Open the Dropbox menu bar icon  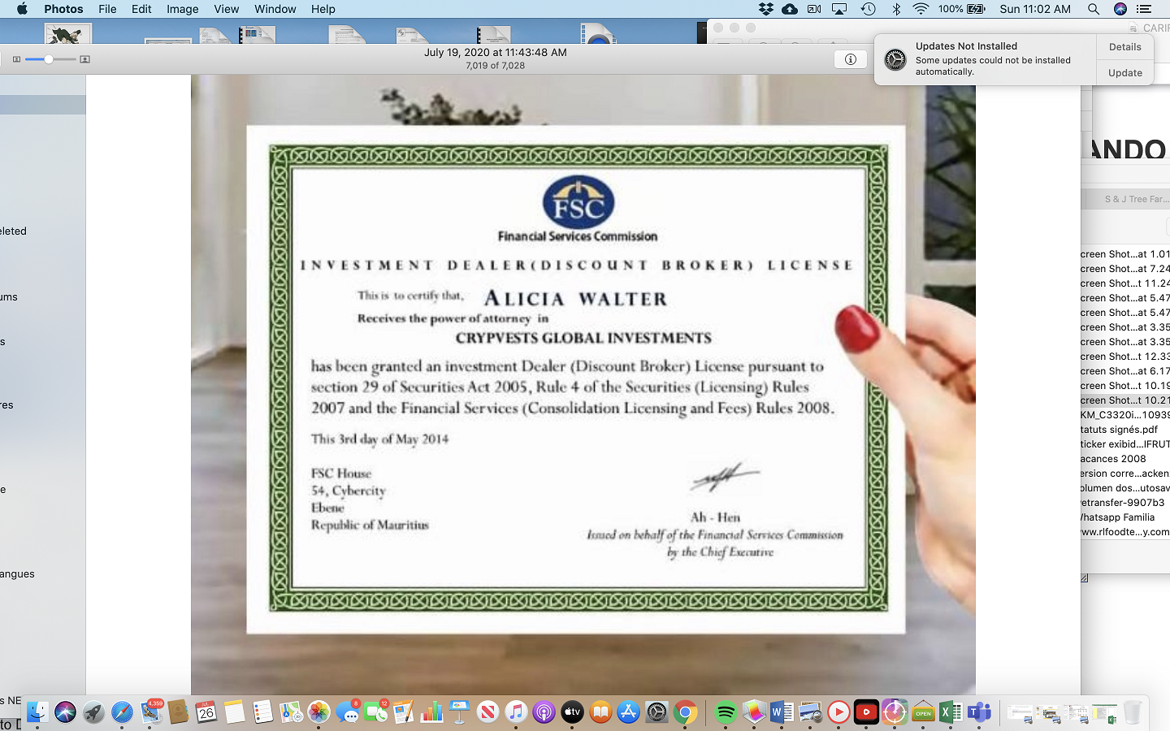[x=765, y=9]
